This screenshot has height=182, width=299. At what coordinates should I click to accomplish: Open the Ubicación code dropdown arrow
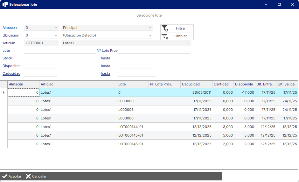56,35
